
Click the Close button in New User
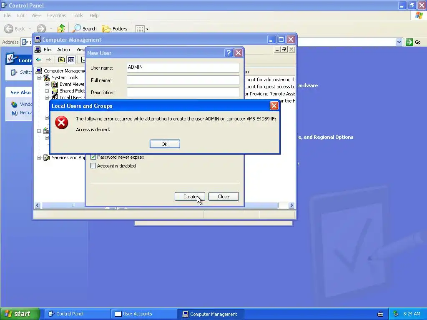coord(224,197)
